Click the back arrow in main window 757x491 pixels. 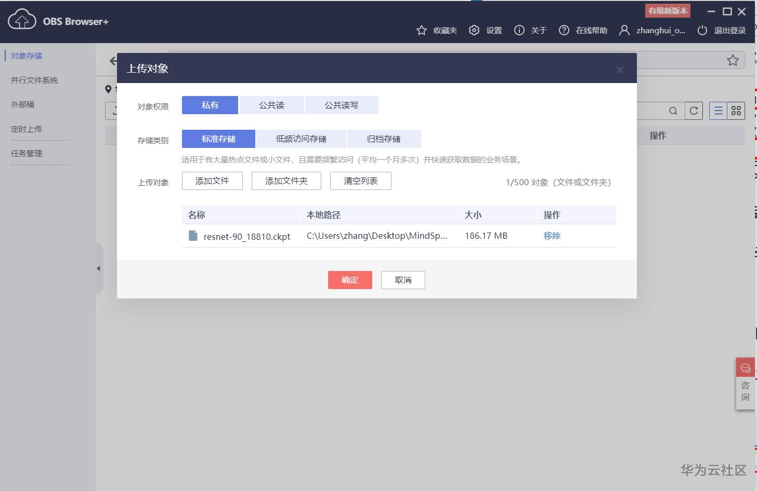pyautogui.click(x=113, y=61)
